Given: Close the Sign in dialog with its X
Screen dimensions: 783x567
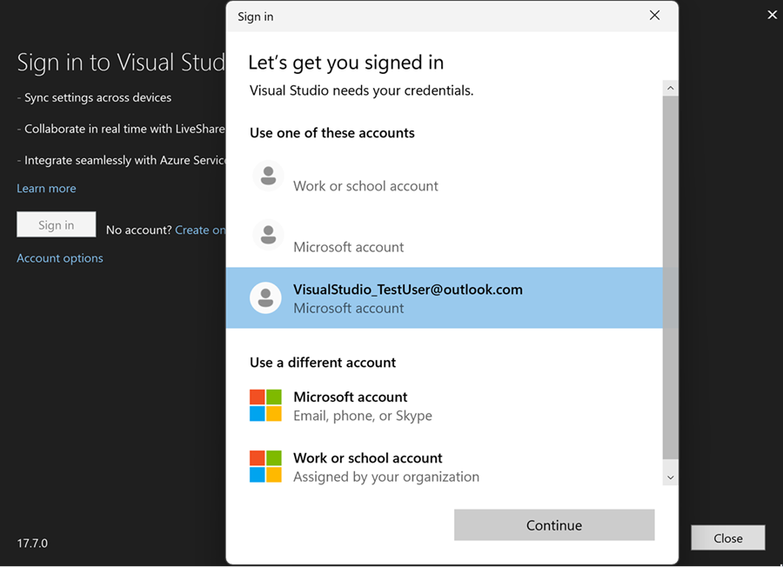Looking at the screenshot, I should pyautogui.click(x=654, y=15).
